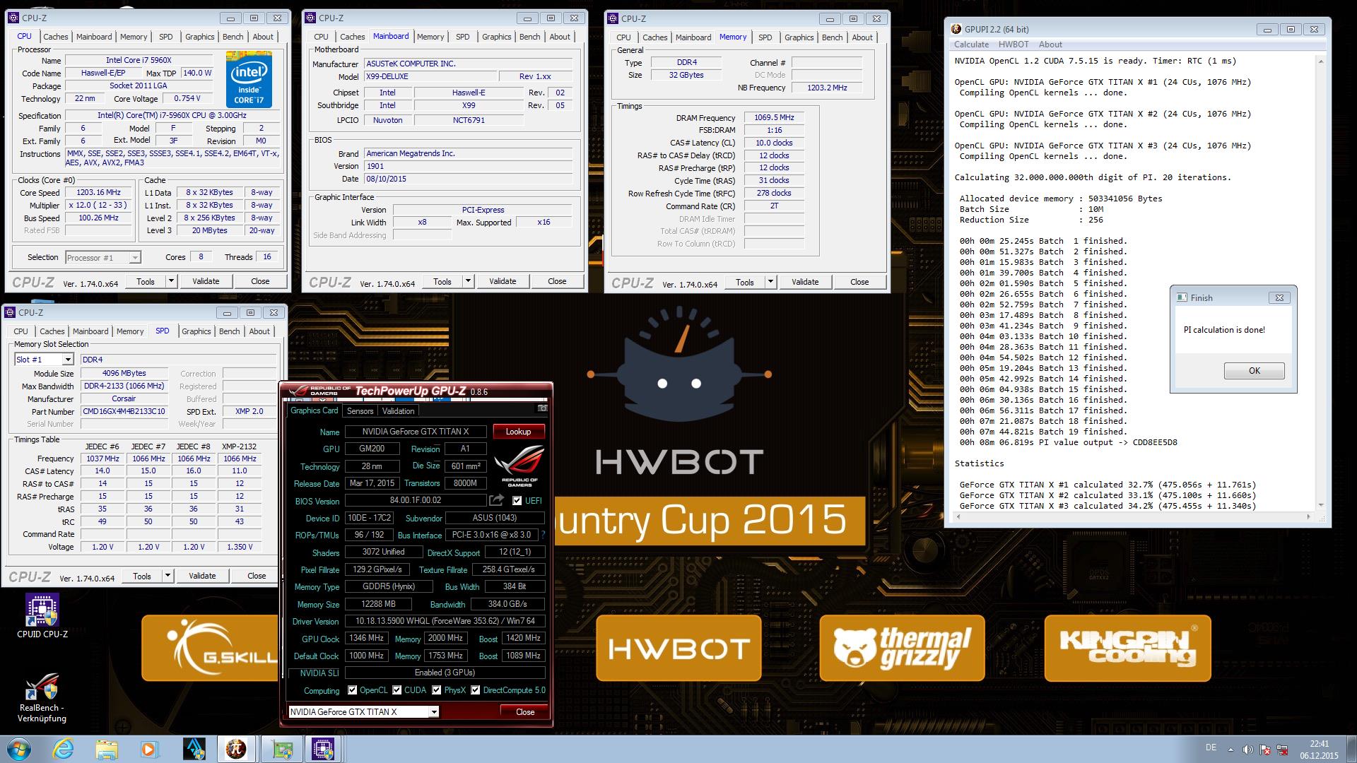This screenshot has width=1357, height=763.
Task: Take a GPU-Z screenshot with the camera icon
Action: coord(542,408)
